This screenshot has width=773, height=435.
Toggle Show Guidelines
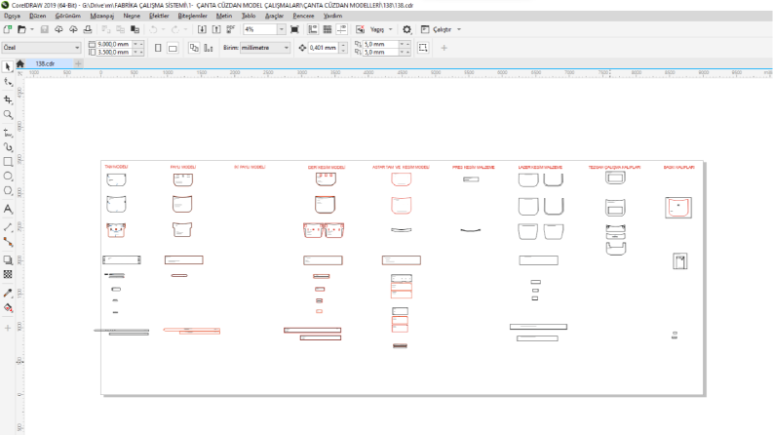pyautogui.click(x=341, y=29)
